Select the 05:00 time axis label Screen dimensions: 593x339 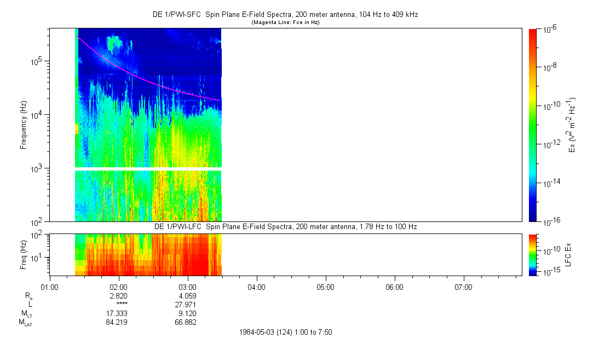tap(326, 287)
